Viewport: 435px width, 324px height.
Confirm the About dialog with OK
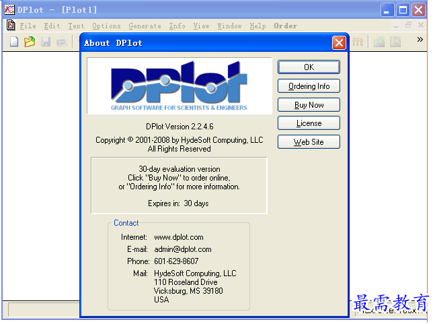(x=309, y=67)
